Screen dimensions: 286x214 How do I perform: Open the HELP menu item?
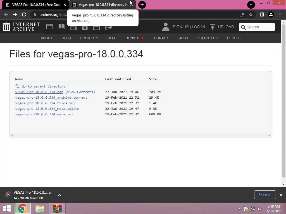tap(112, 38)
